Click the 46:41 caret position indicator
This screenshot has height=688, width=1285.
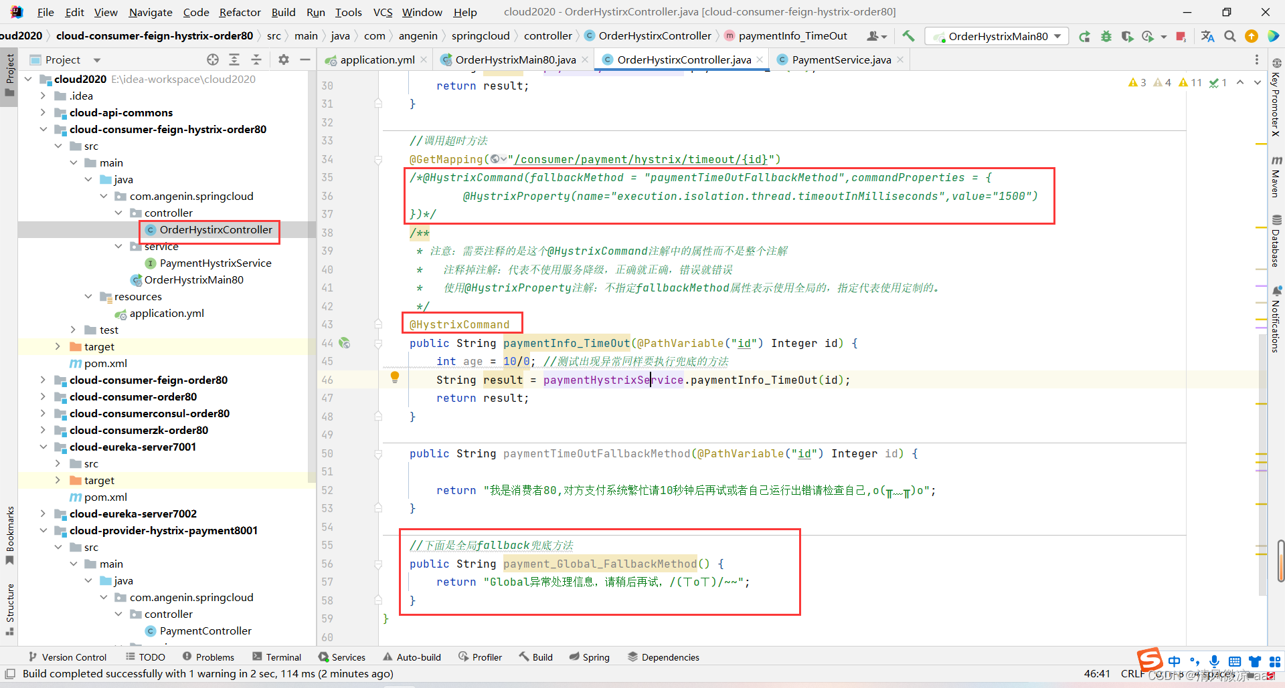pyautogui.click(x=1097, y=674)
